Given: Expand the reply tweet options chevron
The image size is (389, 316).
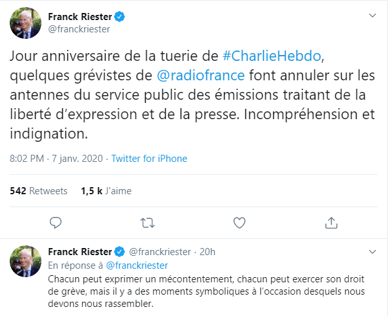Looking at the screenshot, I should coord(372,251).
